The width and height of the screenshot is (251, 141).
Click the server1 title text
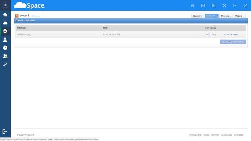tap(24, 16)
